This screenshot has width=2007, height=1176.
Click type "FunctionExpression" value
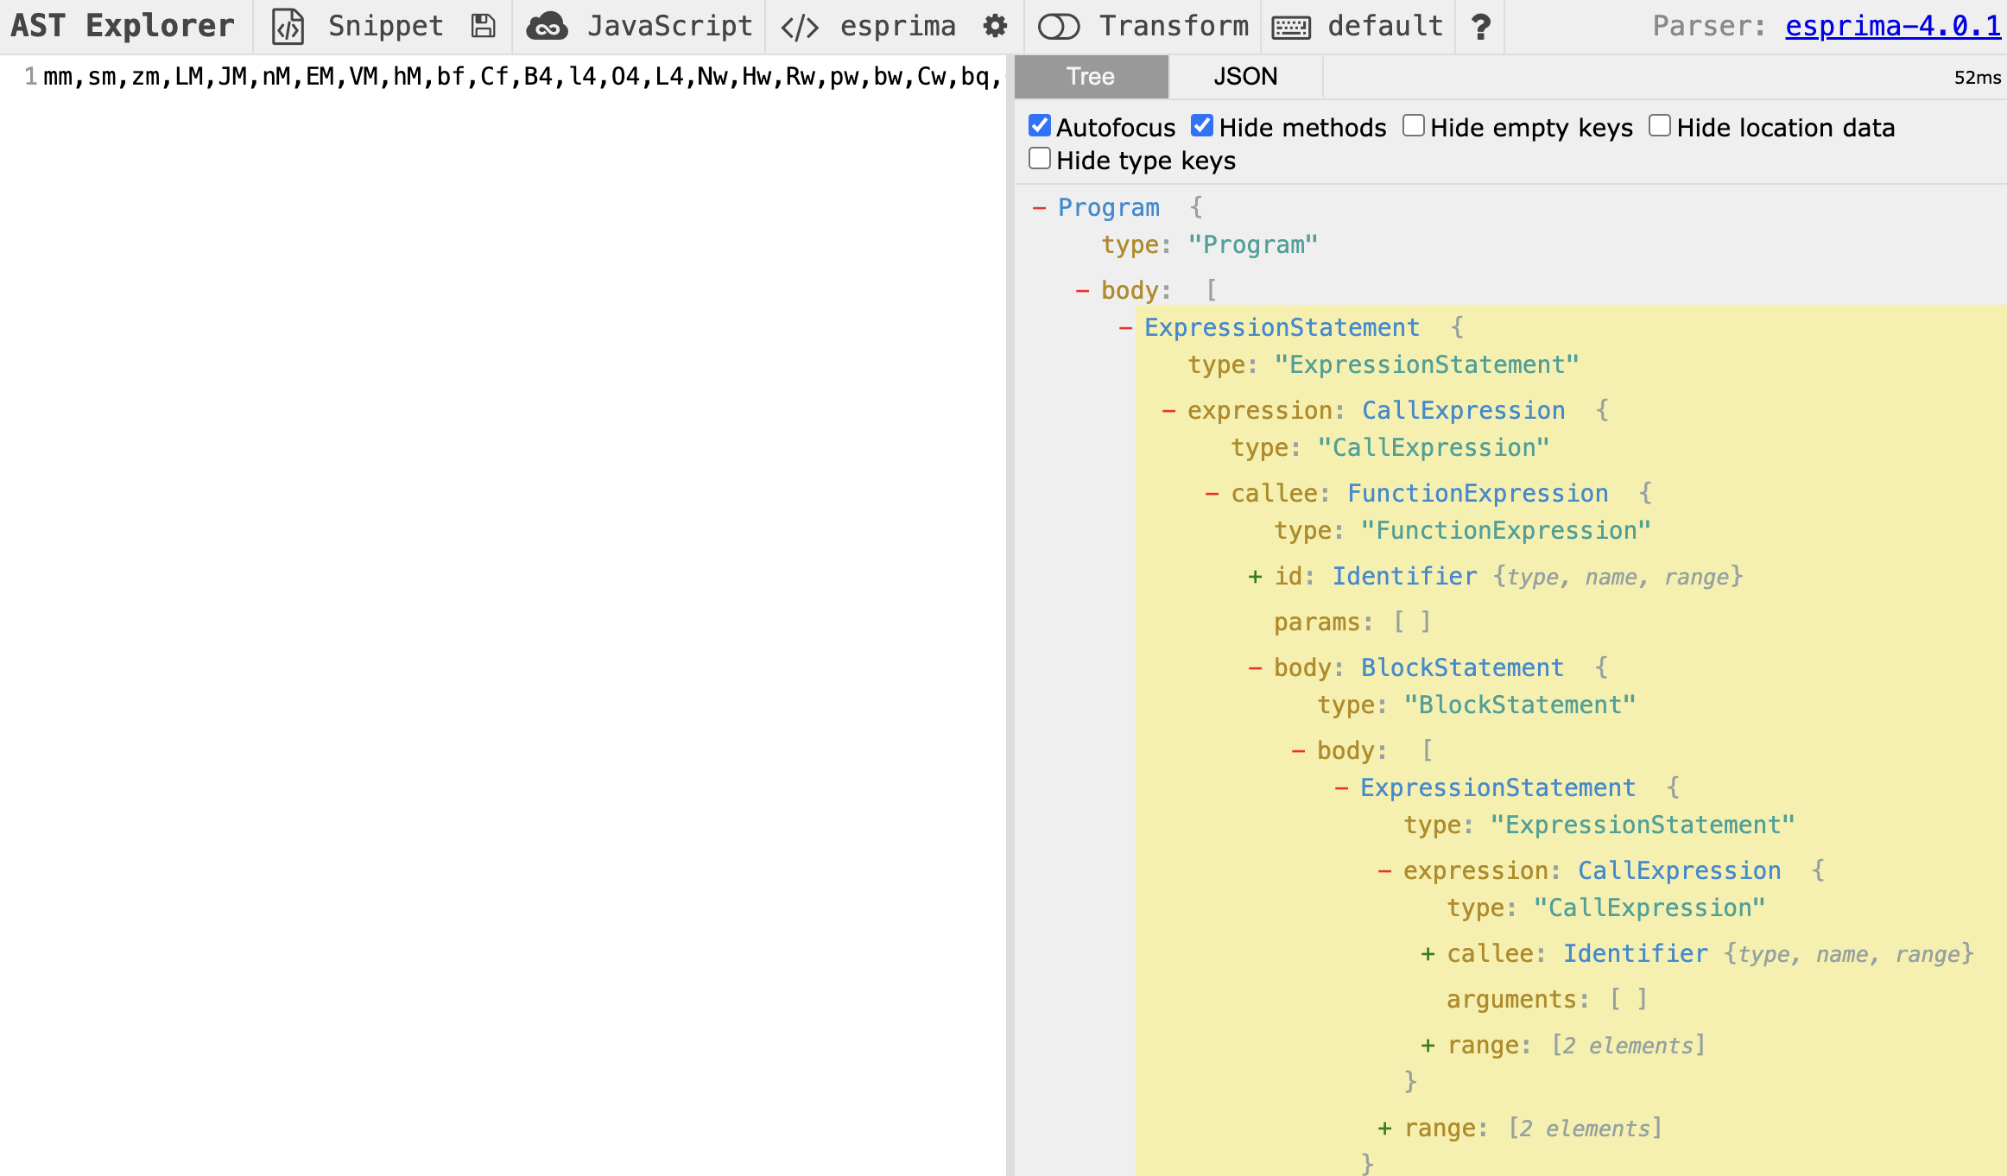tap(1506, 530)
